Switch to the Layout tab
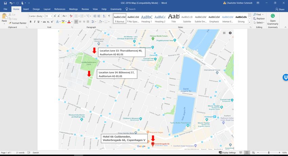Image resolution: width=288 pixels, height=156 pixels. click(47, 9)
